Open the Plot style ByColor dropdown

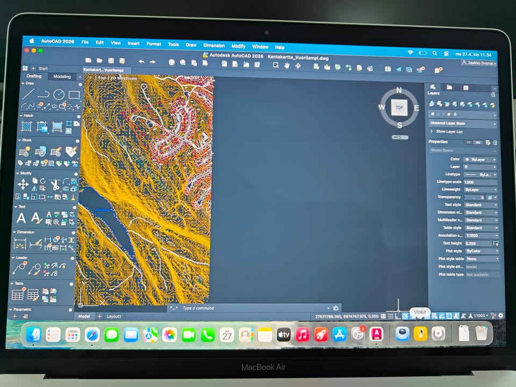tap(482, 251)
